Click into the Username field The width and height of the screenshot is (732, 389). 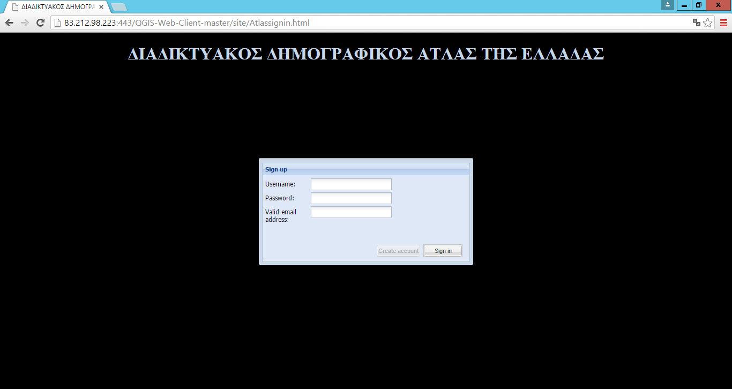pyautogui.click(x=351, y=184)
